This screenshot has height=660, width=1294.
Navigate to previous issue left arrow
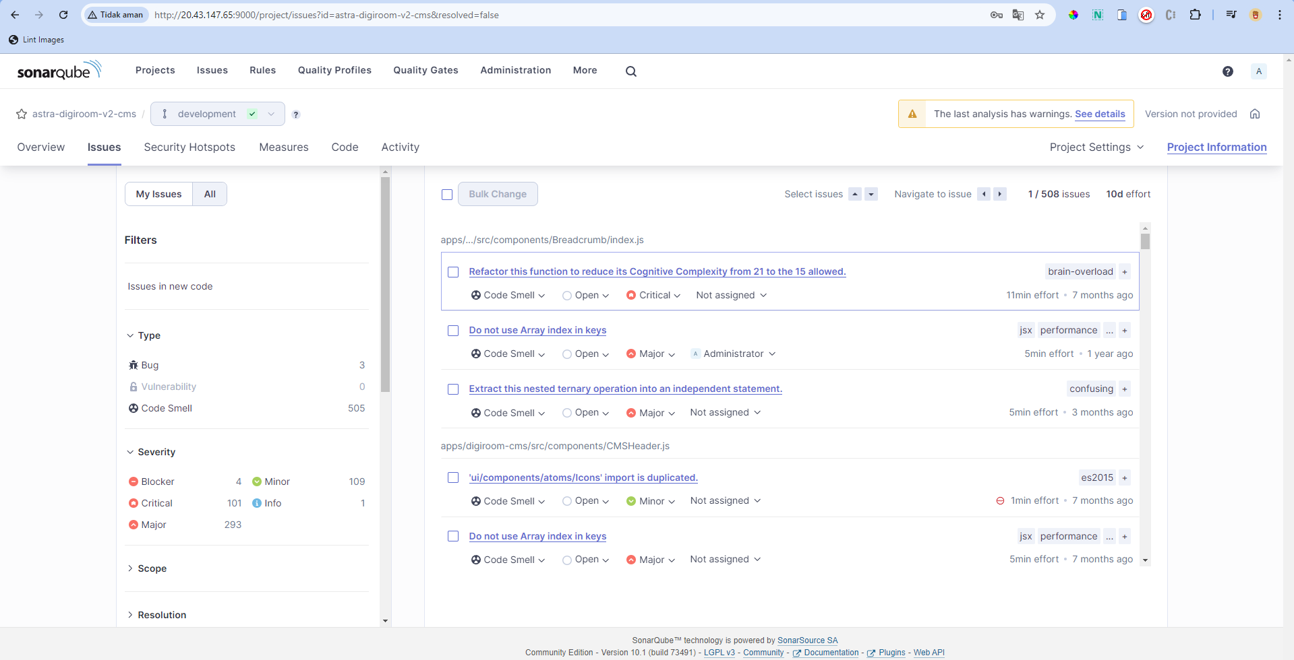[984, 194]
